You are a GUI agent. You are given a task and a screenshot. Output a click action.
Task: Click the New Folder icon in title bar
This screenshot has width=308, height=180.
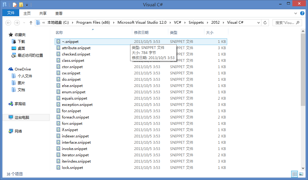[x=21, y=5]
